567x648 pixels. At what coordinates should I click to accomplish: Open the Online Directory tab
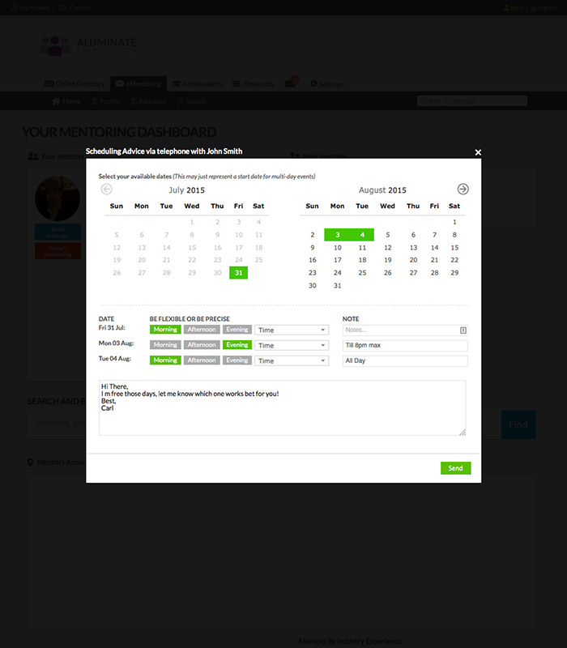tap(75, 84)
